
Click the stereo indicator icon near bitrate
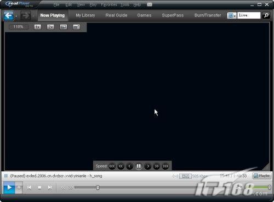click(185, 176)
